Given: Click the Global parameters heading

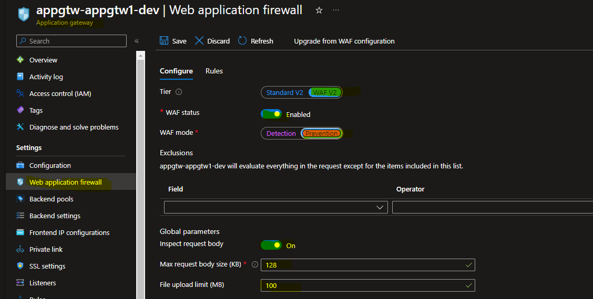Looking at the screenshot, I should click(189, 231).
